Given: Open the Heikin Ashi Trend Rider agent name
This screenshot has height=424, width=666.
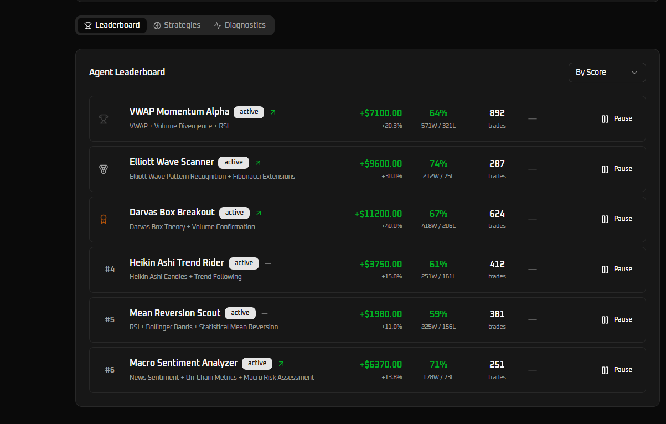Looking at the screenshot, I should click(x=177, y=262).
